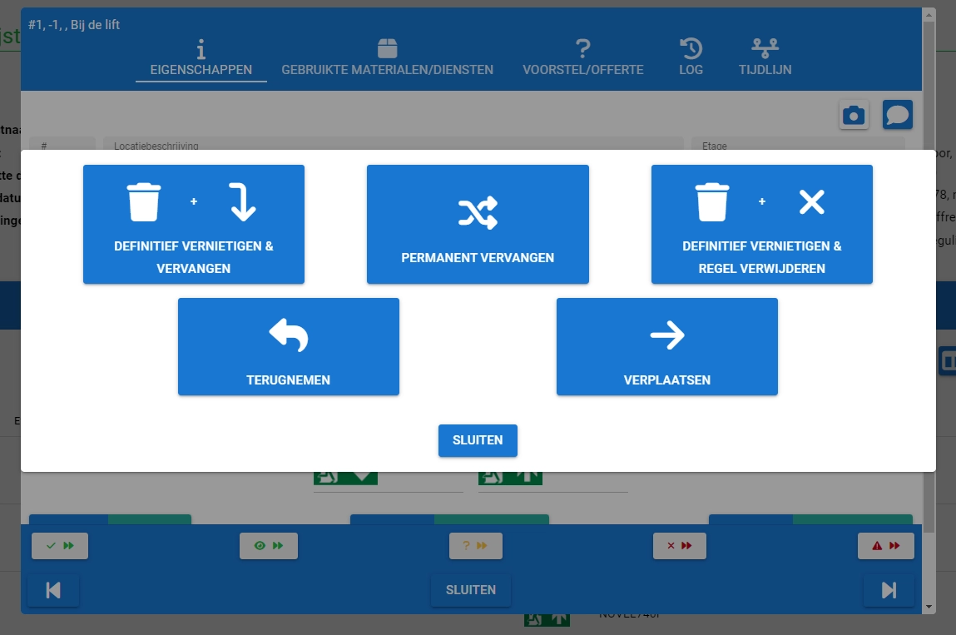
Task: Jump to last item with skip-forward icon
Action: coord(889,590)
